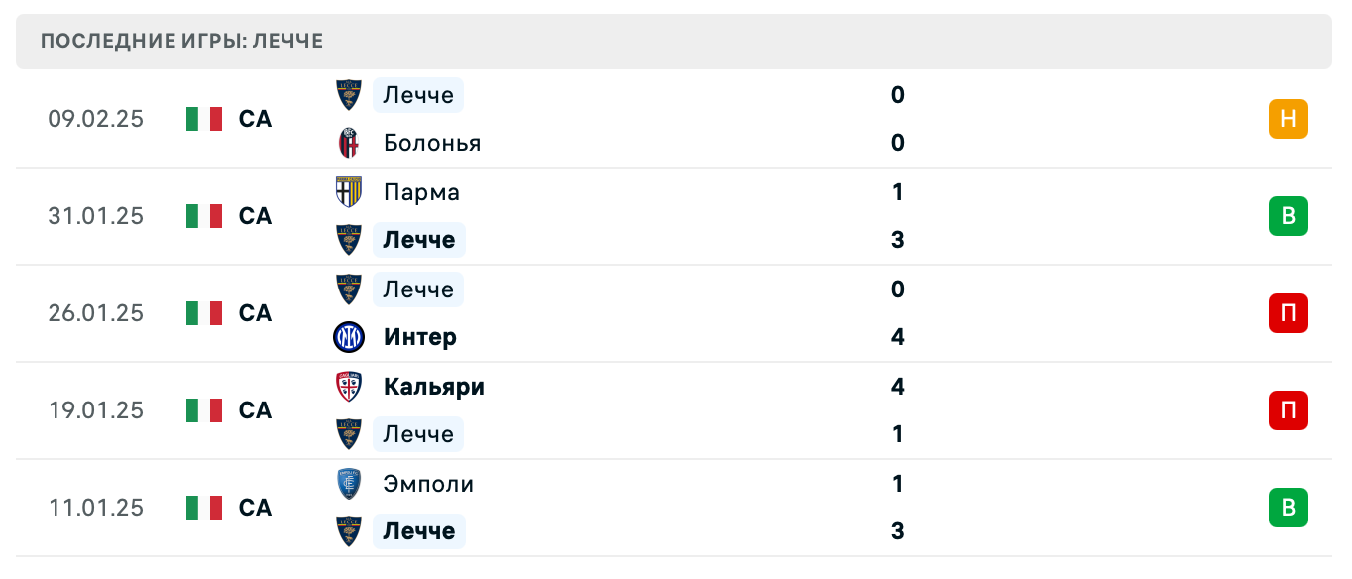Open the Лечче team name link
The image size is (1352, 579).
[417, 95]
